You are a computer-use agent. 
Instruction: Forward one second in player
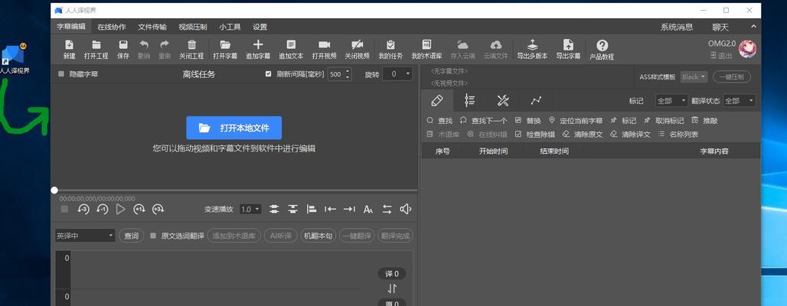[x=139, y=209]
